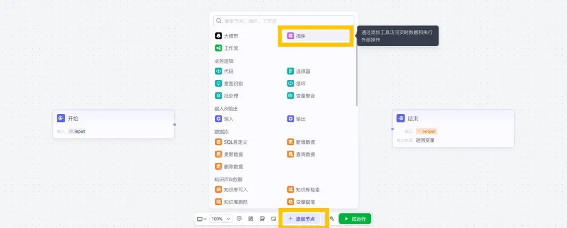Click the 开始 node output port
Screen dimensions: 567x228
(x=175, y=125)
